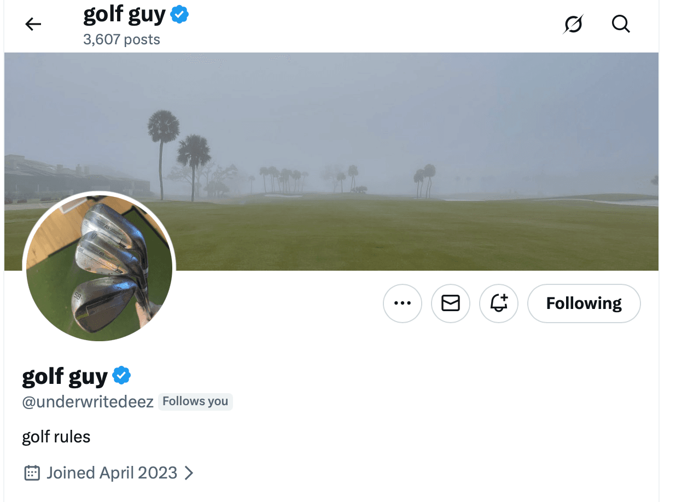This screenshot has width=676, height=502.
Task: Go back using the left arrow
Action: click(x=33, y=24)
